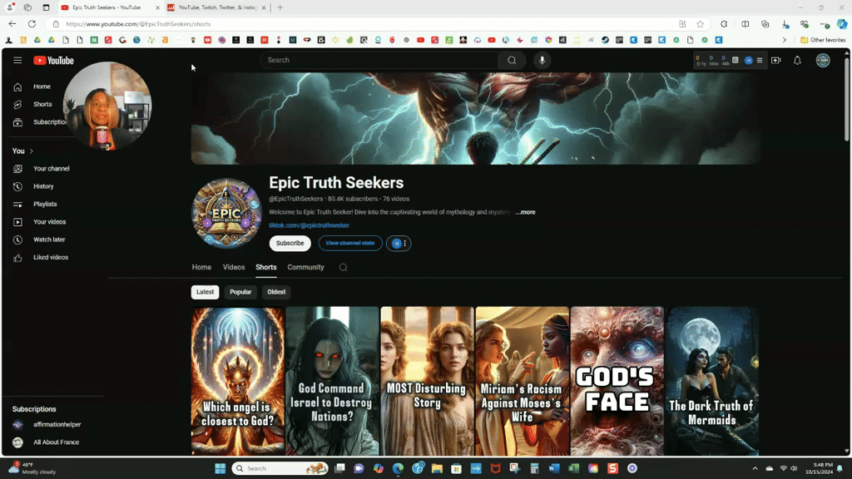852x479 pixels.
Task: Open a new browser tab
Action: [280, 7]
